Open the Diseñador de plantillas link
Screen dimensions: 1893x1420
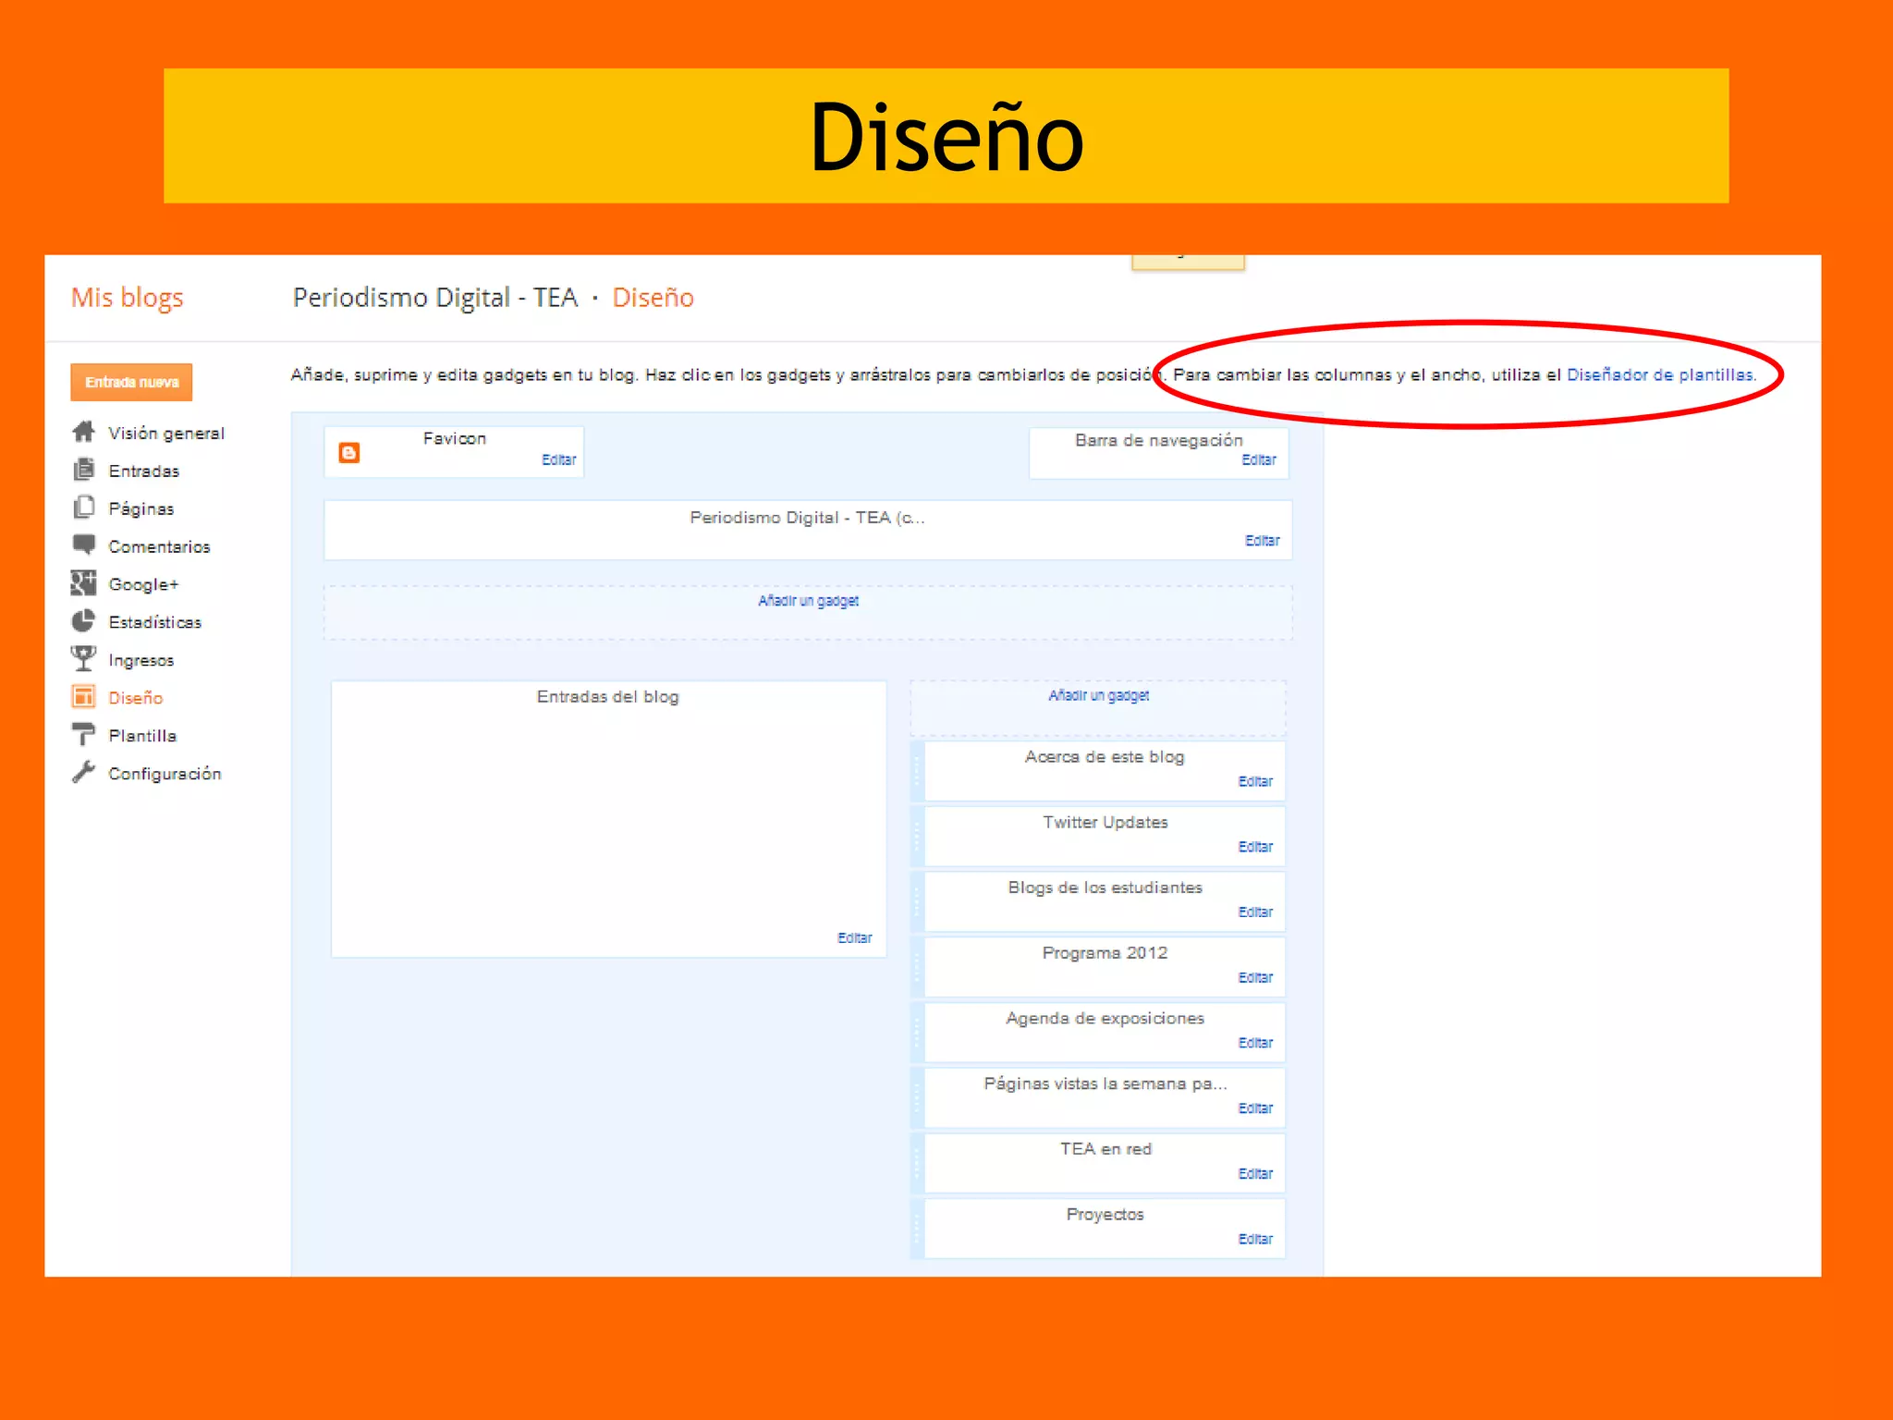tap(1660, 375)
